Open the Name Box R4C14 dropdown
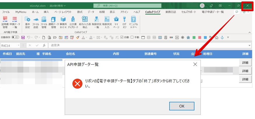The width and height of the screenshot is (255, 119). (x=19, y=46)
